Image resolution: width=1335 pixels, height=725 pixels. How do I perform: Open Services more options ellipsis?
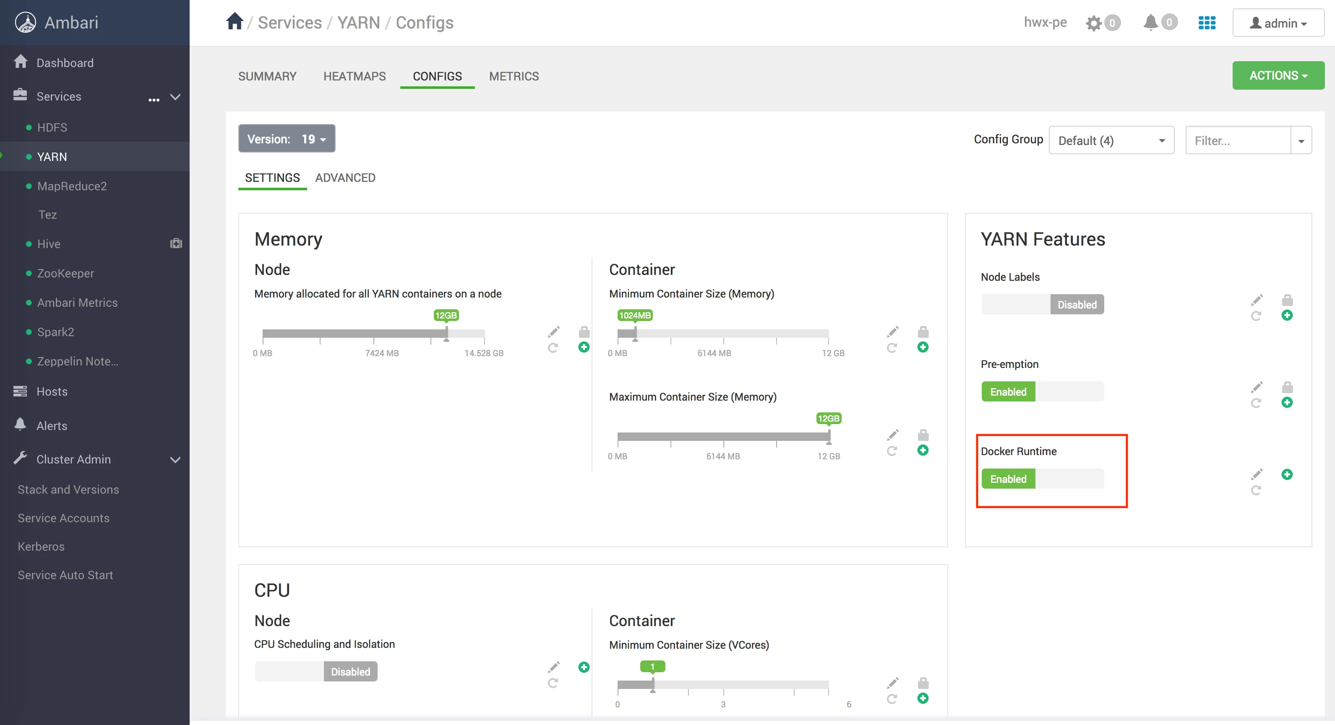pyautogui.click(x=154, y=99)
